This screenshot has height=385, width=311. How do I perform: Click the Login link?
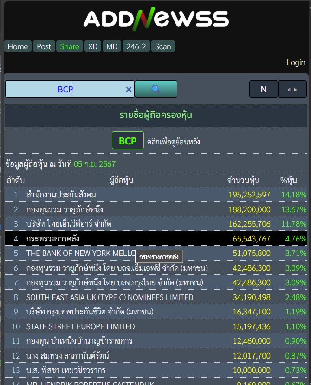click(296, 62)
